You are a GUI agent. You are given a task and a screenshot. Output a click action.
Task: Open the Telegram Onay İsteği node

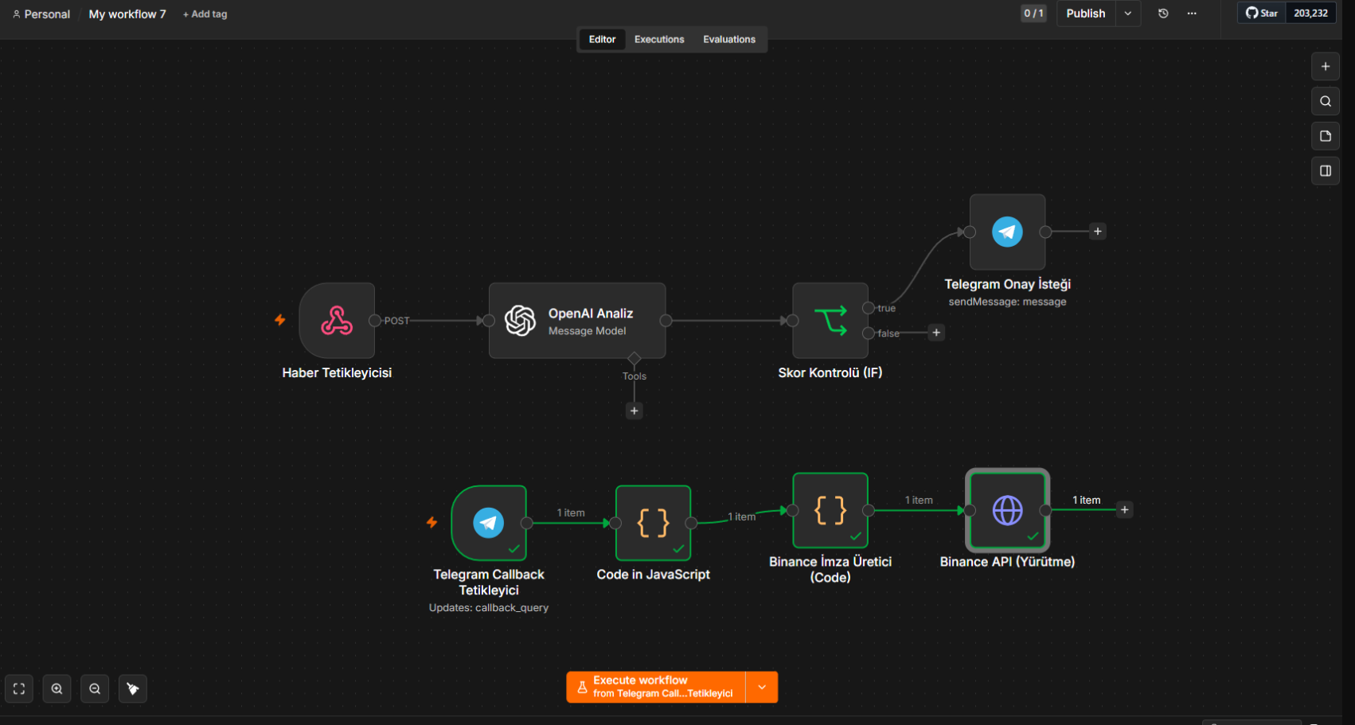1007,232
